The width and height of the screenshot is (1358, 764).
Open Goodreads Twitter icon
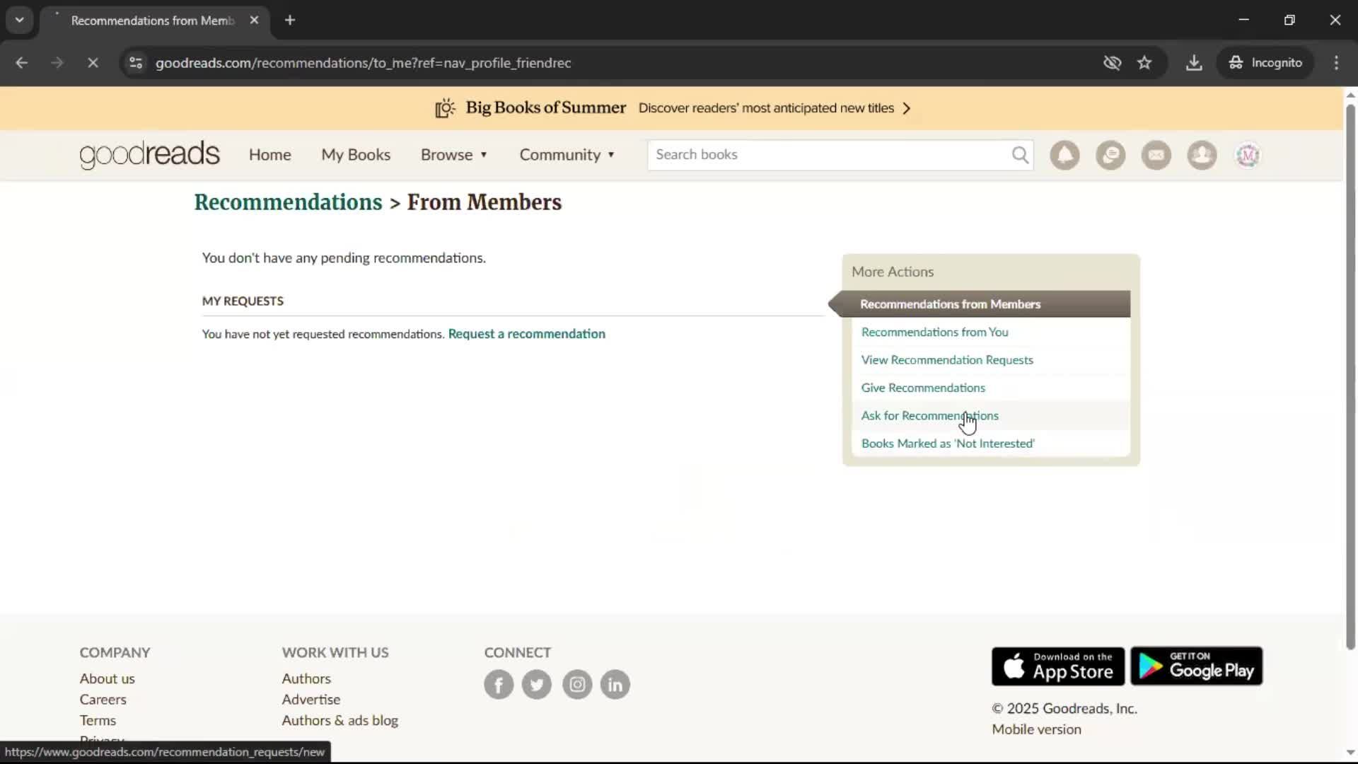(537, 684)
